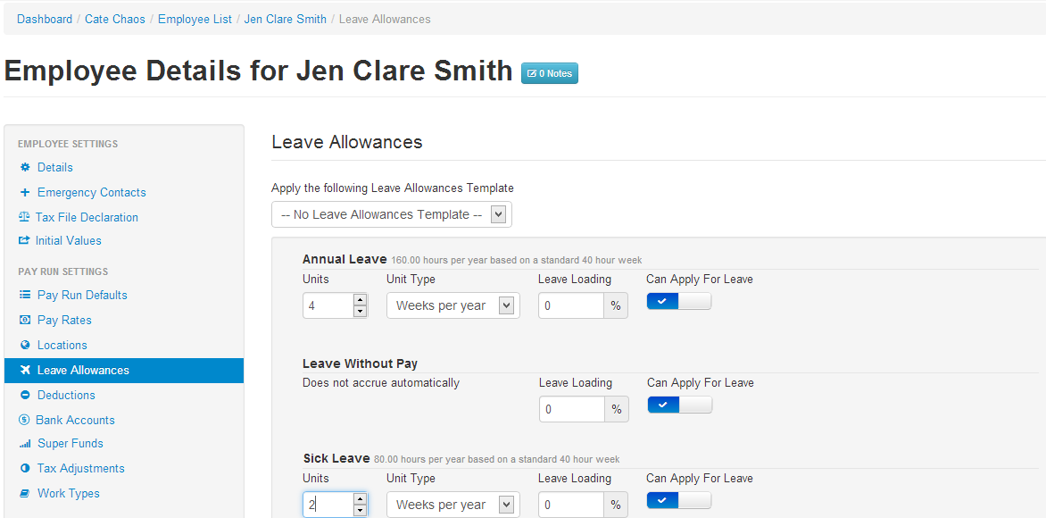Open the Leave Allowances Template dropdown
1046x518 pixels.
[x=392, y=214]
